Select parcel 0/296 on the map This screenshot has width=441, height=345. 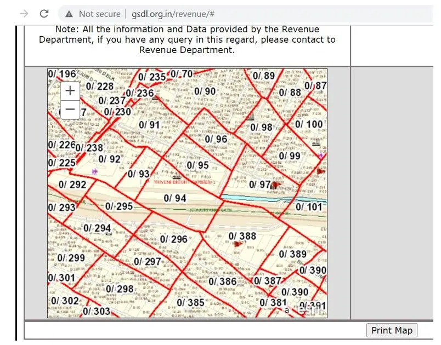(x=173, y=239)
